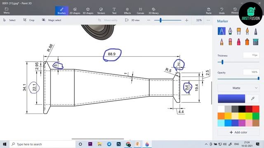The width and height of the screenshot is (264, 148).
Task: Choose the orange color swatch
Action: point(221,116)
